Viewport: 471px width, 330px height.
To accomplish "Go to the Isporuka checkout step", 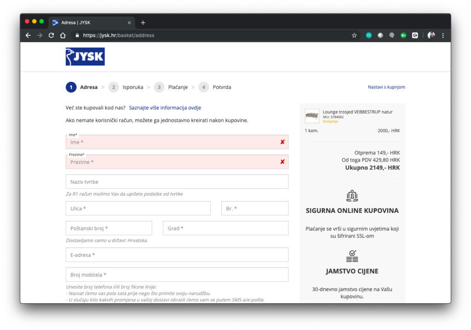I will (x=132, y=87).
